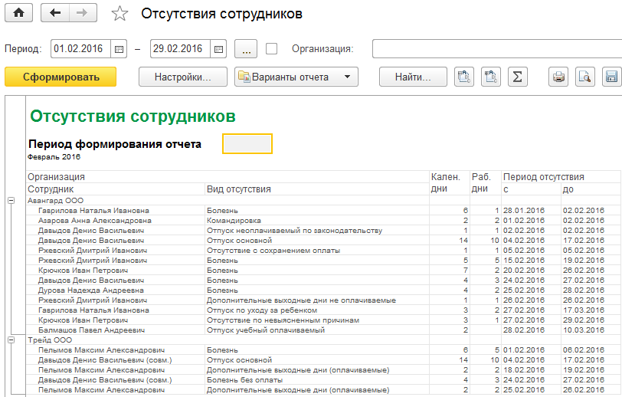Toggle the Организация filter checkbox
622x397 pixels.
coord(271,49)
